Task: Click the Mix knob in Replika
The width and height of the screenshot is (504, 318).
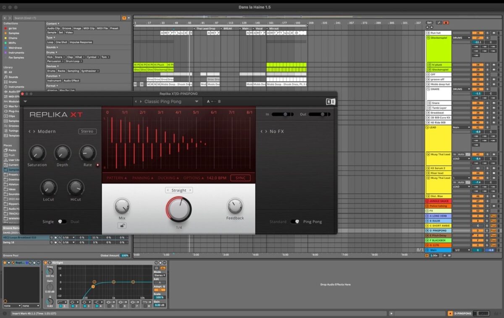Action: point(122,206)
